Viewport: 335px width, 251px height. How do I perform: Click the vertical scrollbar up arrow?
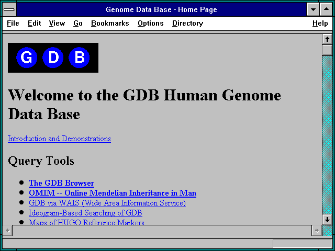point(327,39)
